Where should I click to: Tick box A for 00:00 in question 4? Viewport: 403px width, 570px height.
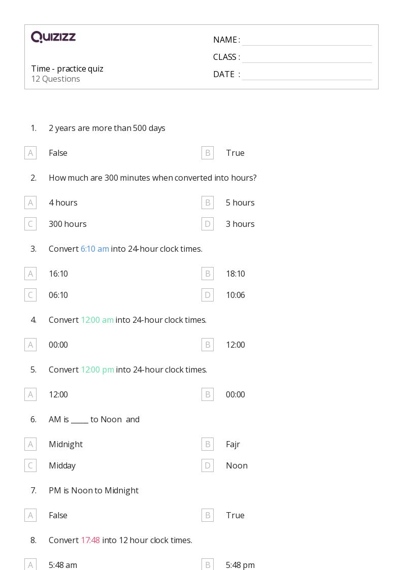pyautogui.click(x=30, y=345)
